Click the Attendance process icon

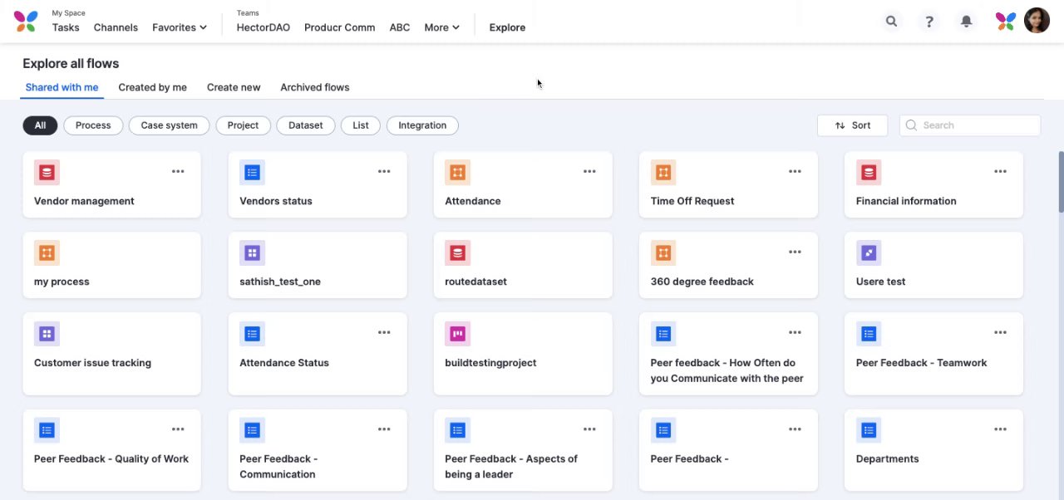coord(457,172)
